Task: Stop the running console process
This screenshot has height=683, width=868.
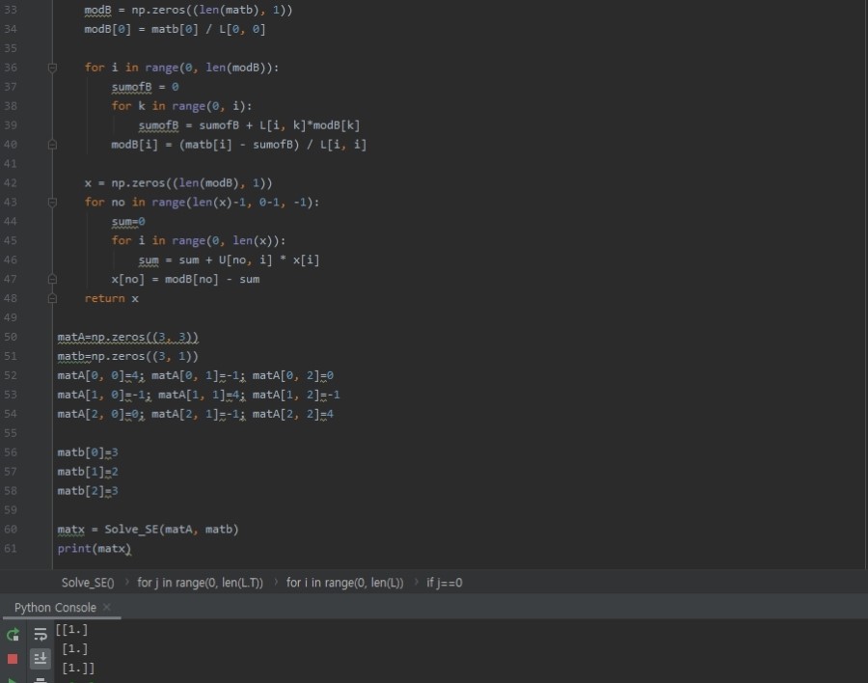Action: point(13,659)
